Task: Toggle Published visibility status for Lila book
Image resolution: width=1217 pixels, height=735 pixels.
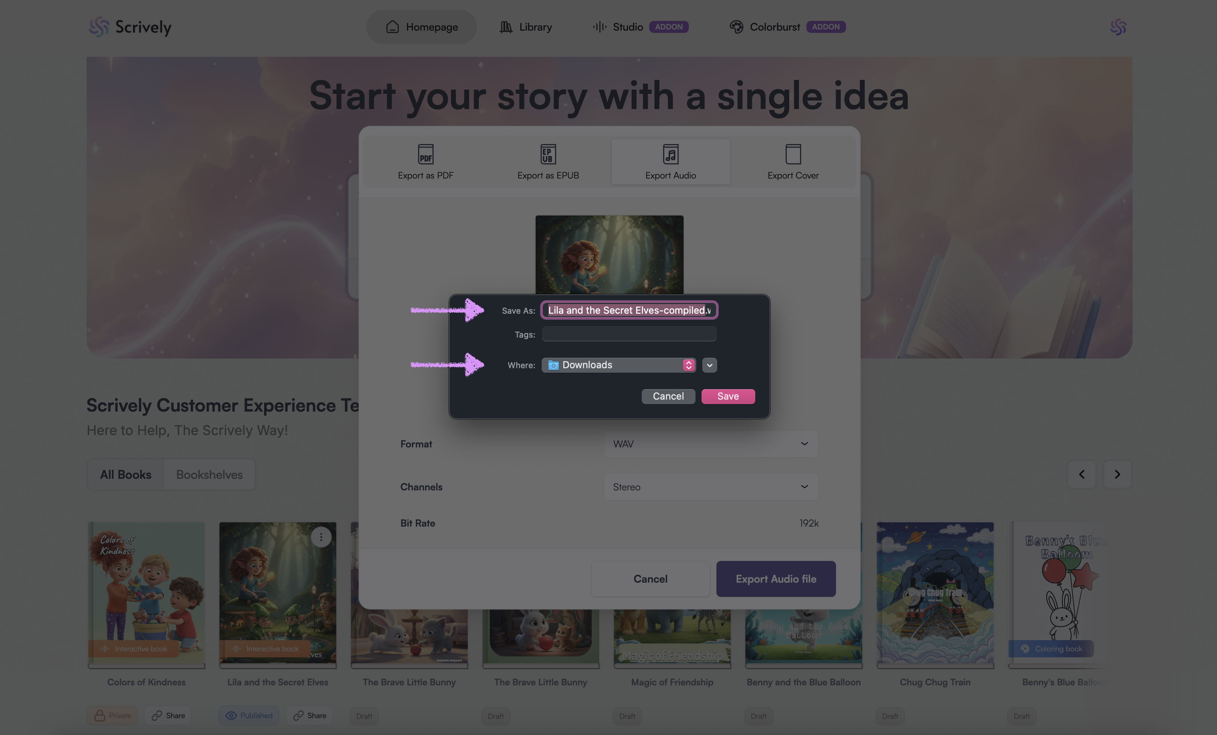Action: (x=249, y=715)
